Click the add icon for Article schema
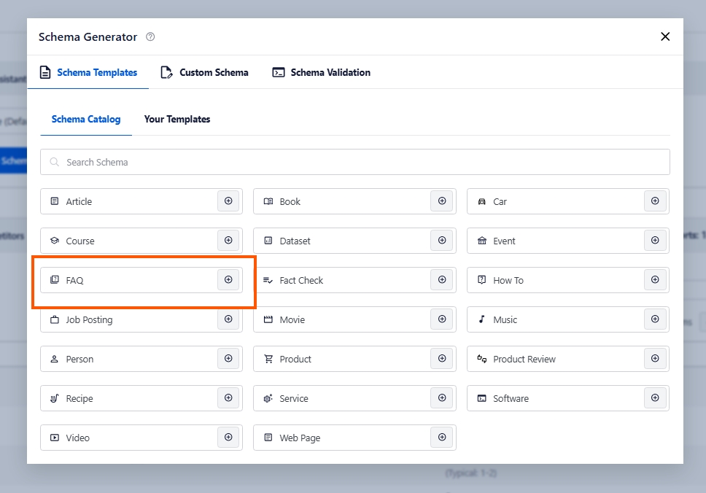The height and width of the screenshot is (493, 706). tap(228, 201)
